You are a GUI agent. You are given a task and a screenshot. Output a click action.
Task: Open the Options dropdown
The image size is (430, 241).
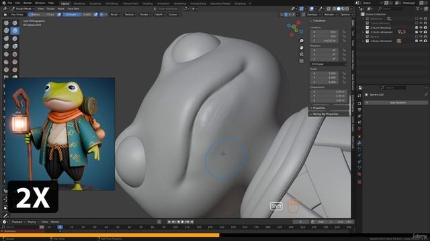click(x=347, y=15)
